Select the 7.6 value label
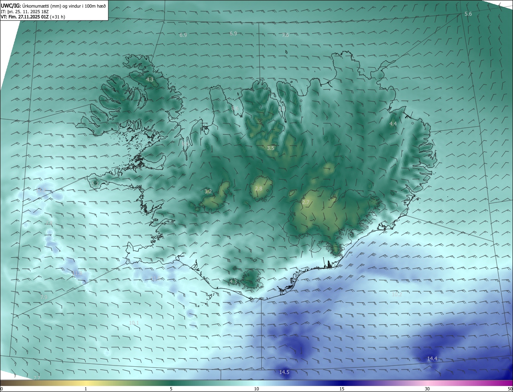The width and height of the screenshot is (513, 392). tap(285, 35)
